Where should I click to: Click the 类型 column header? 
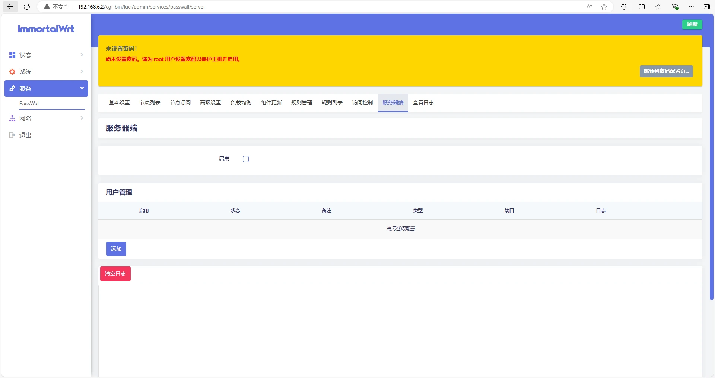[418, 210]
